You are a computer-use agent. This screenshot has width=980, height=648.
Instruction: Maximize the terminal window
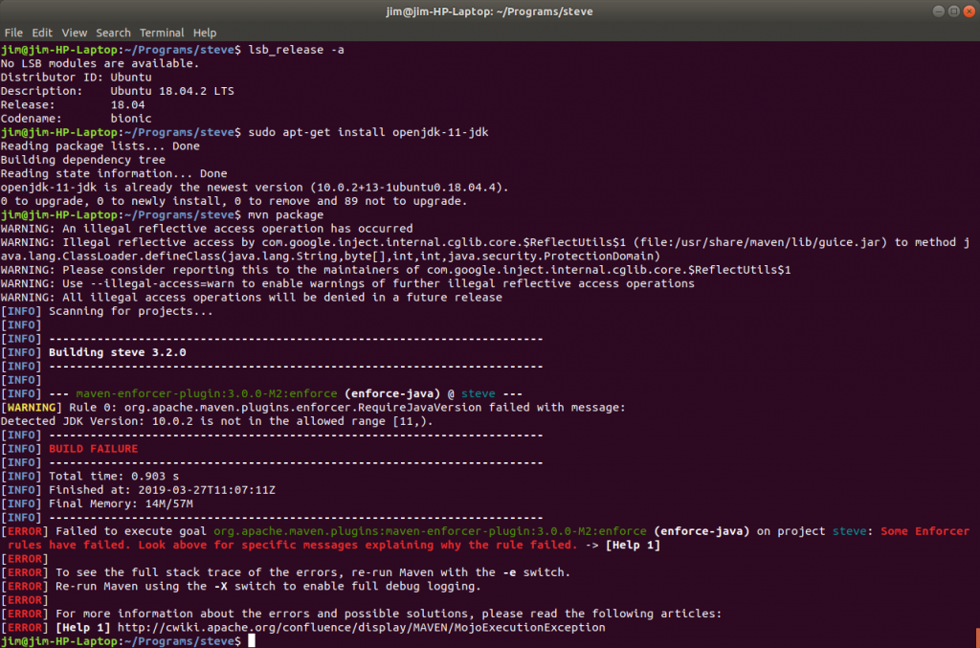click(954, 11)
